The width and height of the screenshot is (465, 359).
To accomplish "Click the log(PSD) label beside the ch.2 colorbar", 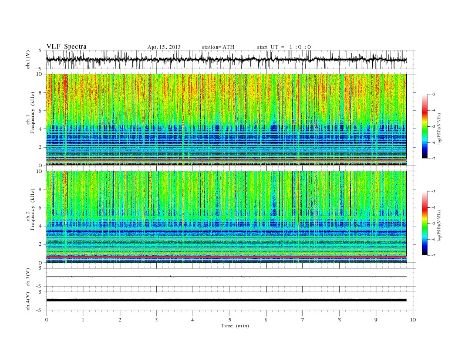I will coord(439,226).
